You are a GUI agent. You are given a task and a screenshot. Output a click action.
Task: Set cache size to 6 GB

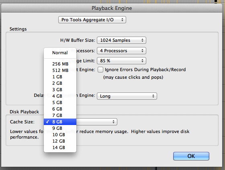click(60, 109)
